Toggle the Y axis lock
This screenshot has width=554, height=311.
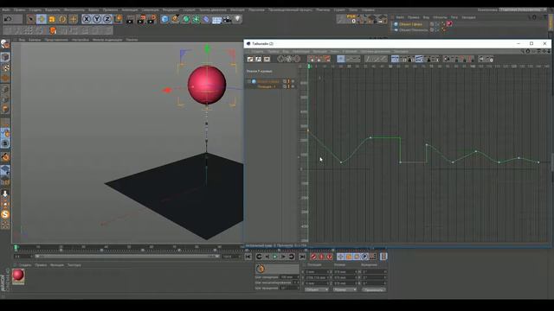coord(97,19)
